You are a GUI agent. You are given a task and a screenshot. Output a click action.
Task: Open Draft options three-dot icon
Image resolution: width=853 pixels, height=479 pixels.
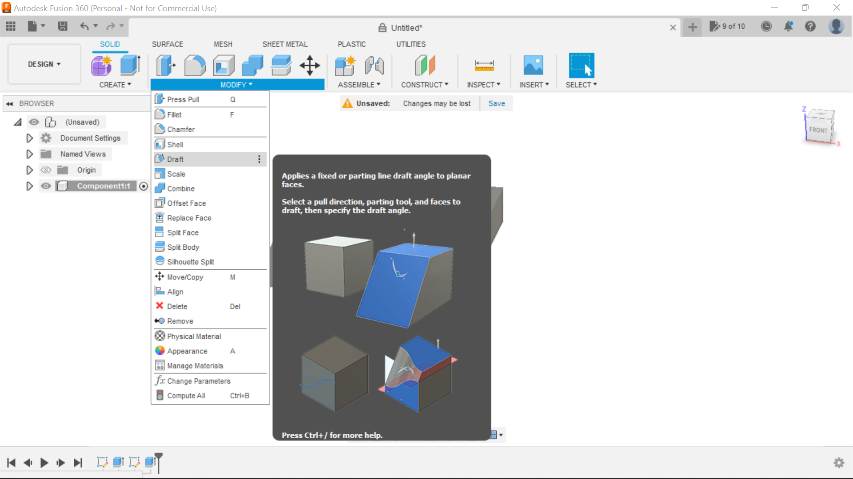click(259, 159)
